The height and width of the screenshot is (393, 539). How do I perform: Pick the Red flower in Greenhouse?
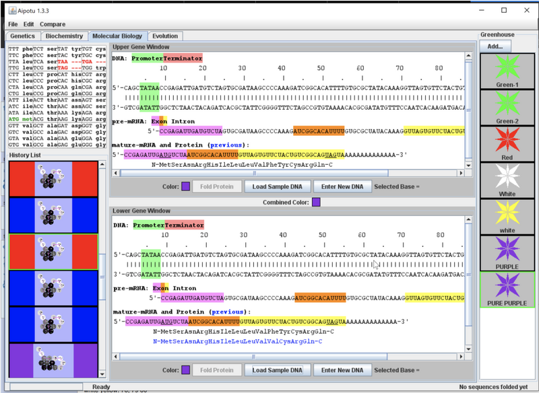[507, 143]
